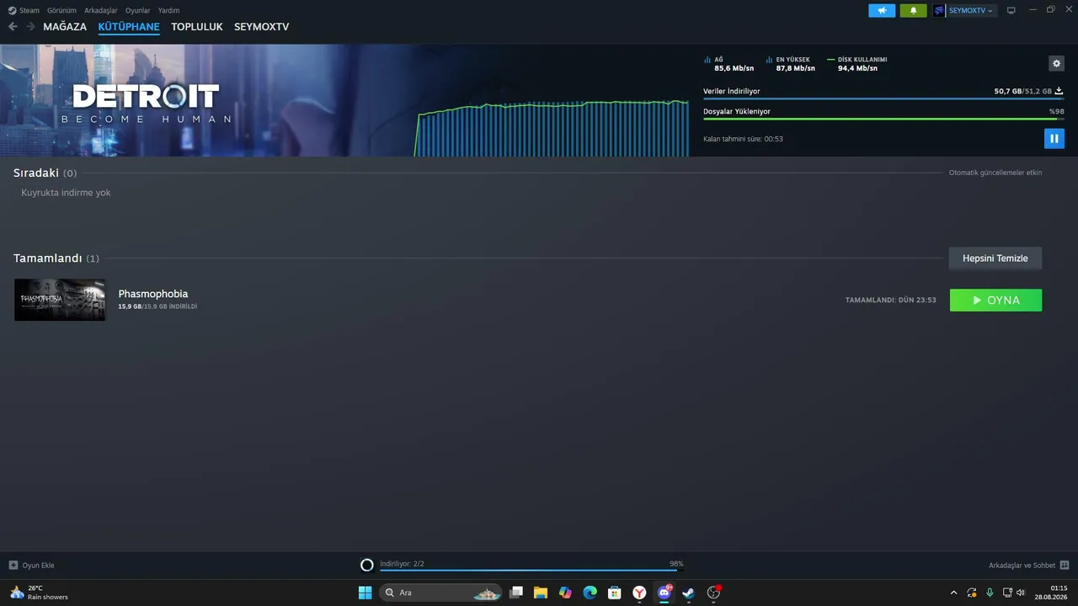Click the Dosyalar Yükleniyor progress bar
The height and width of the screenshot is (606, 1078).
(883, 120)
